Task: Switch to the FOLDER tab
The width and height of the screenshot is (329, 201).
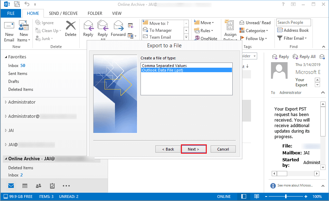Action: (95, 13)
